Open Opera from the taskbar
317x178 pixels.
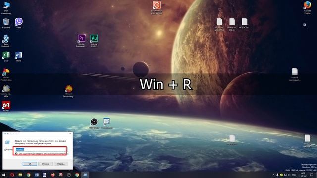(x=12, y=175)
